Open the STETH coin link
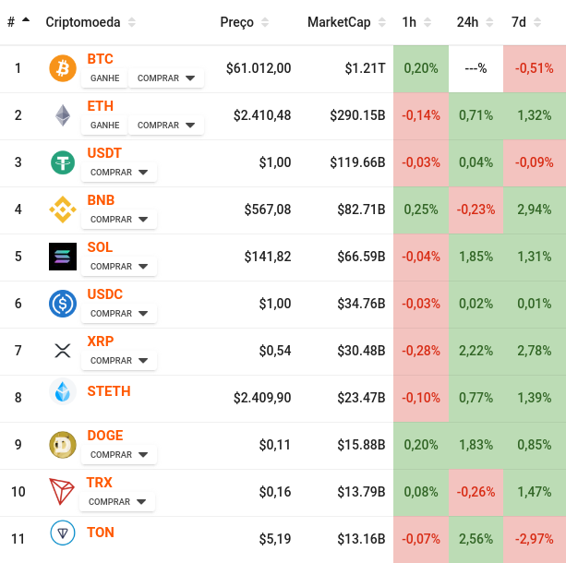This screenshot has width=566, height=563. [x=109, y=391]
